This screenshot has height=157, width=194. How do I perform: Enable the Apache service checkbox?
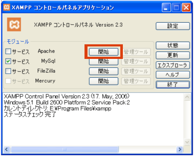[8, 51]
